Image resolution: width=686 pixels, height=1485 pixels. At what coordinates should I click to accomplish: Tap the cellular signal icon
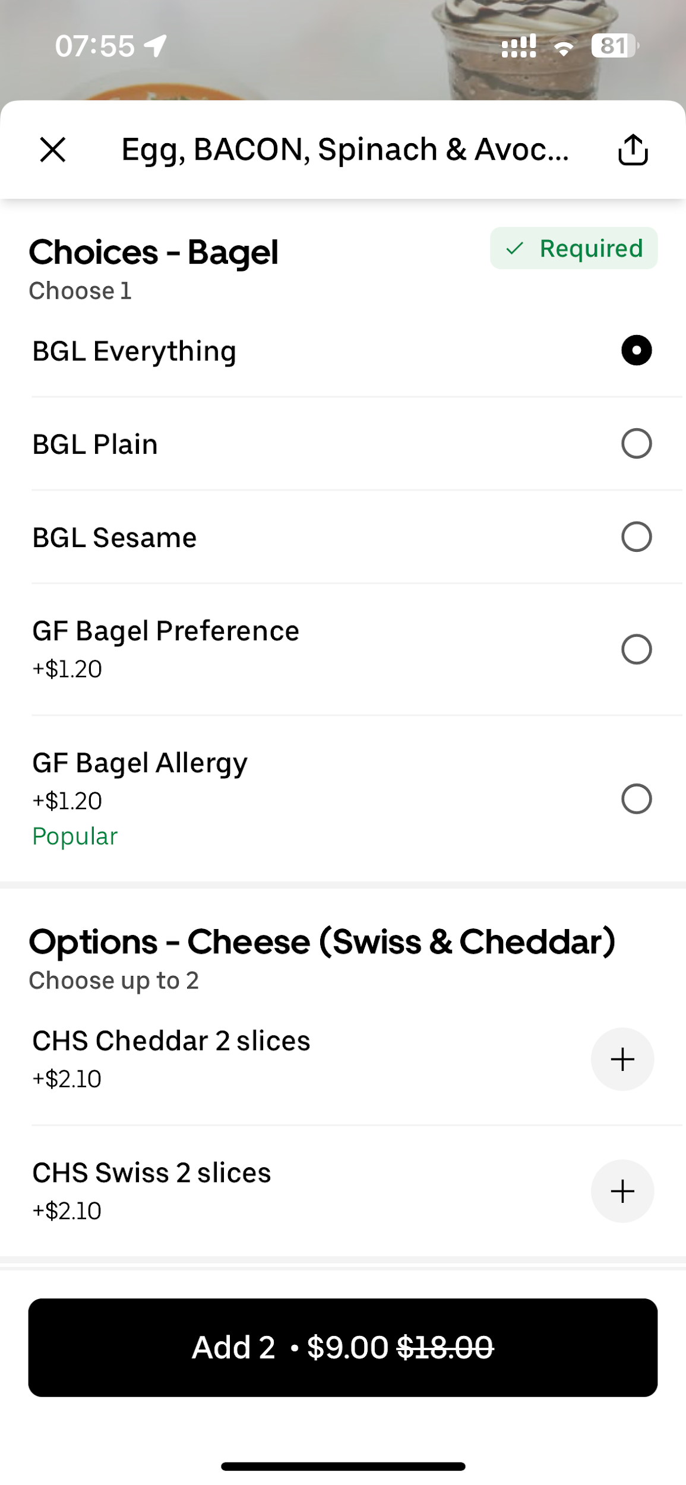tap(519, 46)
